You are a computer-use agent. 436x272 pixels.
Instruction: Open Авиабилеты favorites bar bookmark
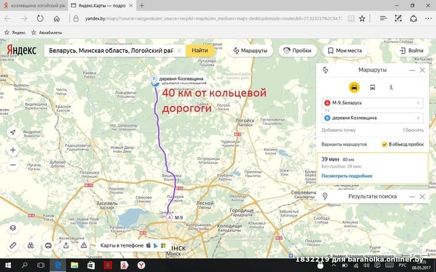[x=46, y=33]
